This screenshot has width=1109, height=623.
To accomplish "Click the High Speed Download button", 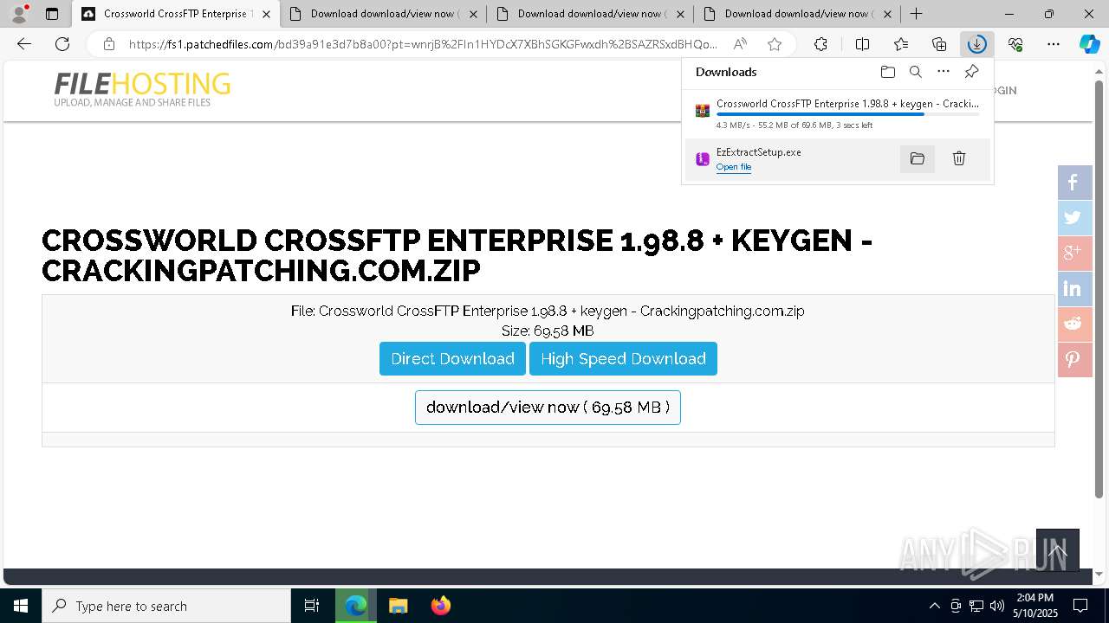I will tap(623, 359).
